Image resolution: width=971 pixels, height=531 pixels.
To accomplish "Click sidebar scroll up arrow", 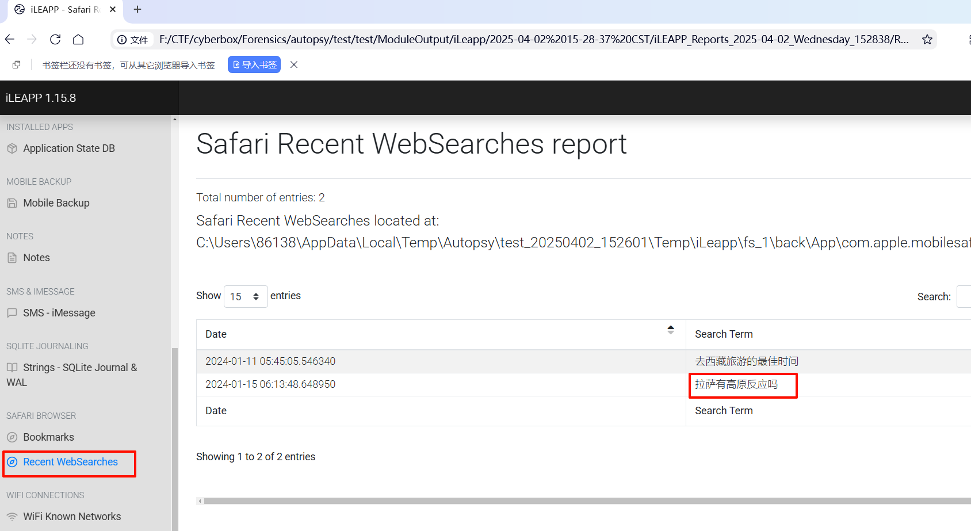I will point(175,120).
